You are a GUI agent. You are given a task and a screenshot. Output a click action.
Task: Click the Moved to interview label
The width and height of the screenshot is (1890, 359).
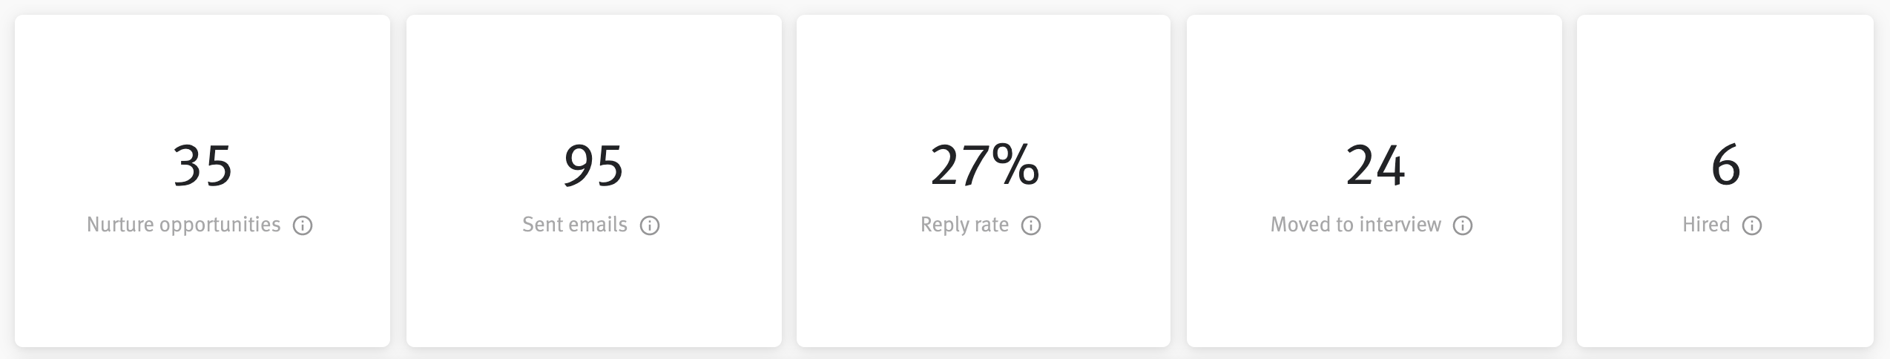(x=1356, y=225)
